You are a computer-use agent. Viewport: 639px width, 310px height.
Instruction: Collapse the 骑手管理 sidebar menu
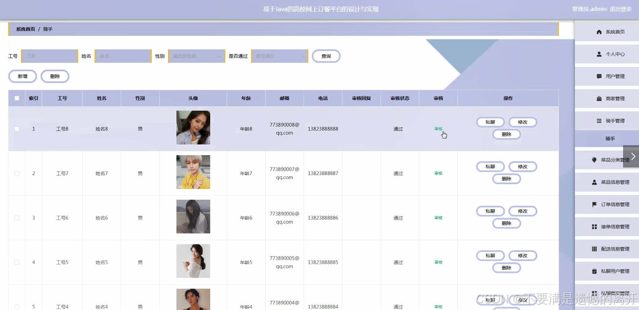[x=607, y=121]
